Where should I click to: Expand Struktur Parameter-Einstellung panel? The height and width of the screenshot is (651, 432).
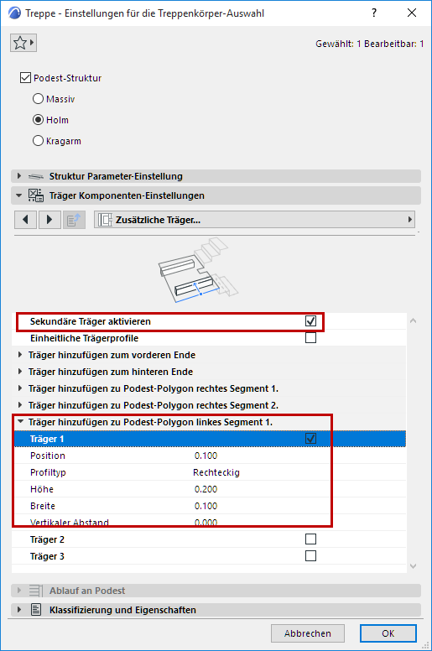click(x=19, y=176)
